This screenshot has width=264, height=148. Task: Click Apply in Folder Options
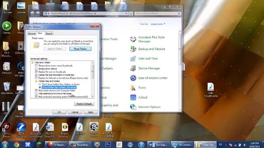91,112
